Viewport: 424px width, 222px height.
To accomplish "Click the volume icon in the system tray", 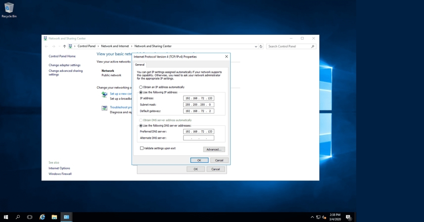I will [x=324, y=217].
